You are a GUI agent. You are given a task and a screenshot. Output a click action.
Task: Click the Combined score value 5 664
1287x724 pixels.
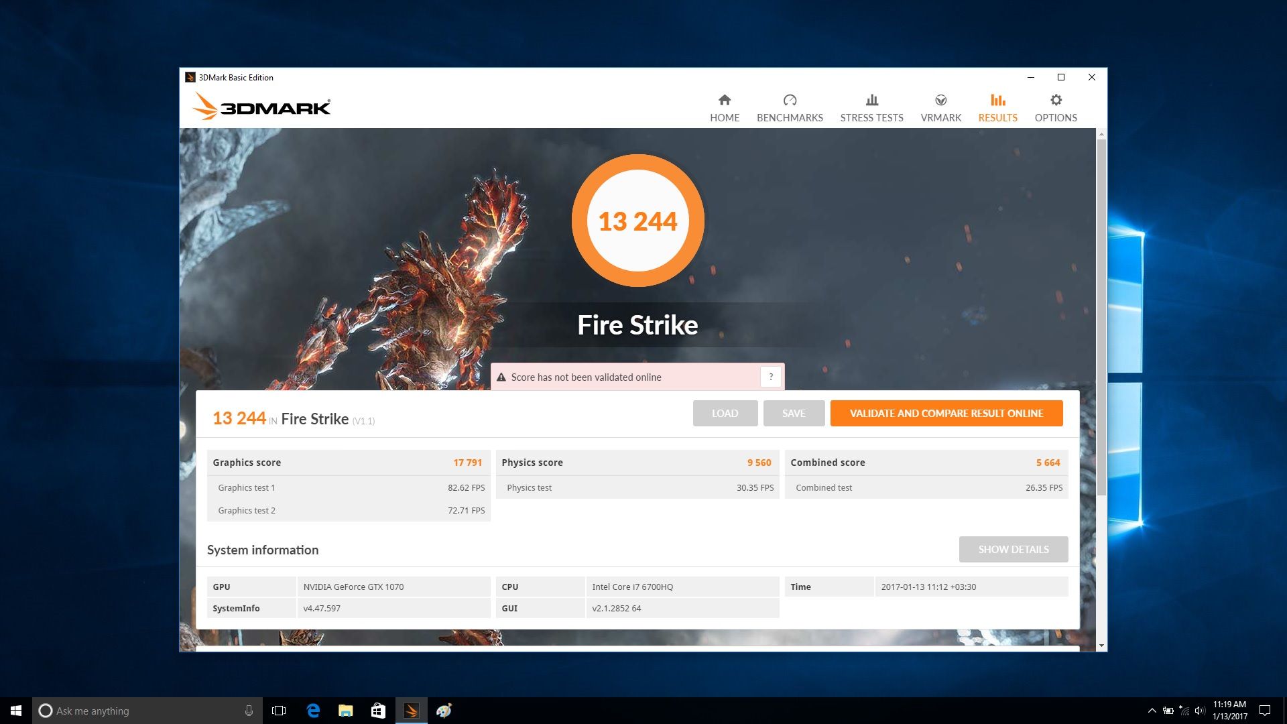(x=1048, y=463)
